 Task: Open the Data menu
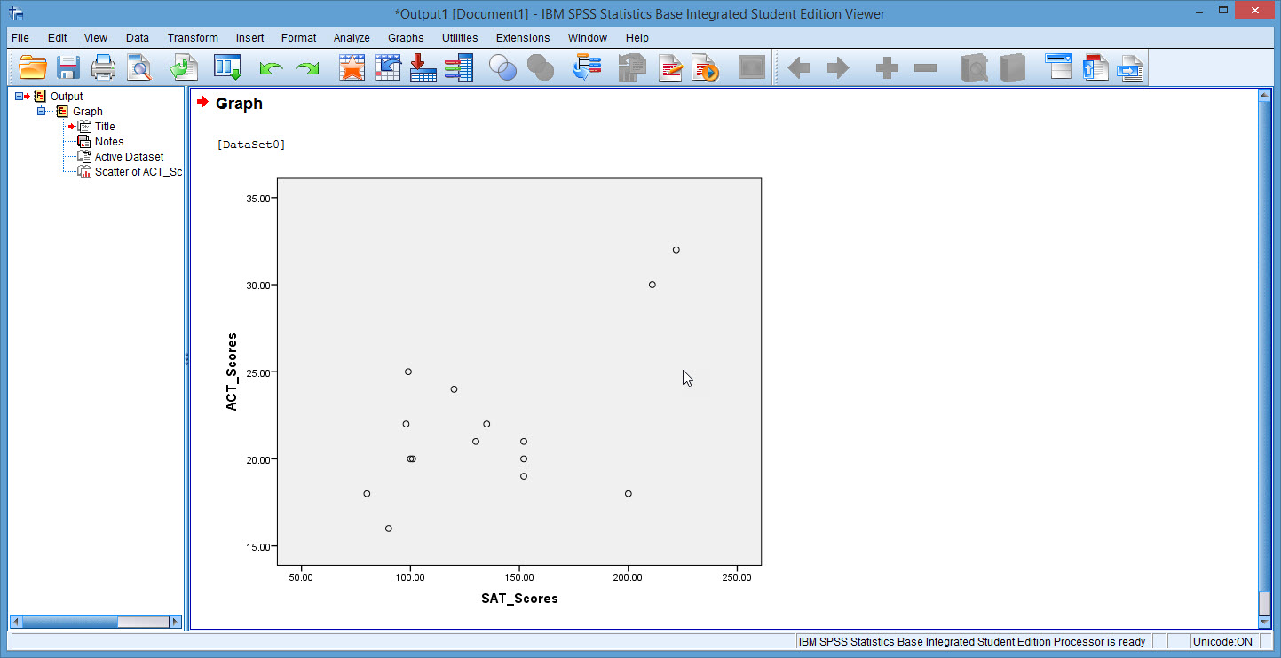tap(137, 38)
